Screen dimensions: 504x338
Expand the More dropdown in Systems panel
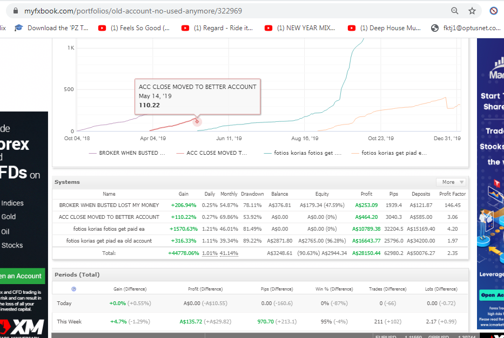coord(451,182)
